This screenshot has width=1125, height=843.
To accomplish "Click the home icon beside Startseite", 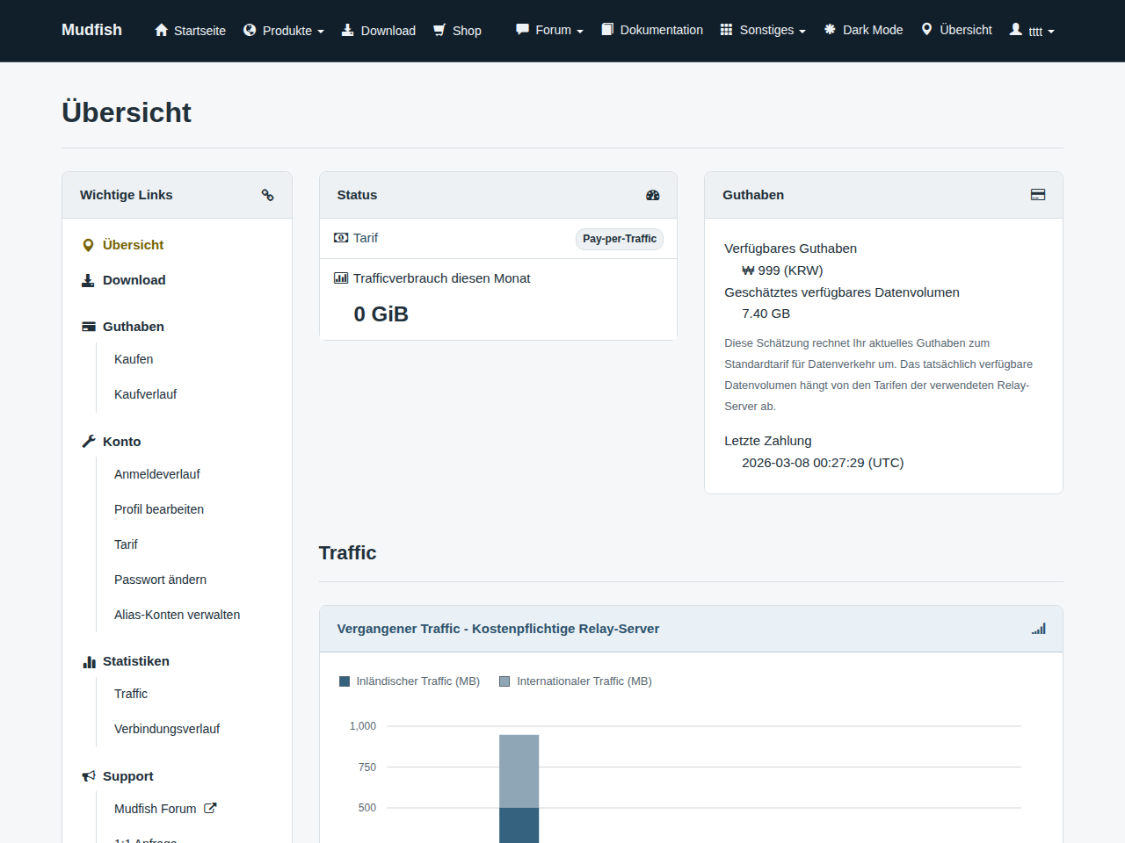I will (161, 30).
